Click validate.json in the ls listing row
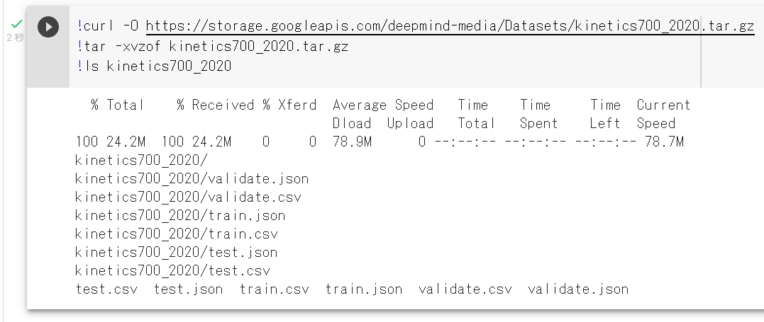 pos(578,289)
